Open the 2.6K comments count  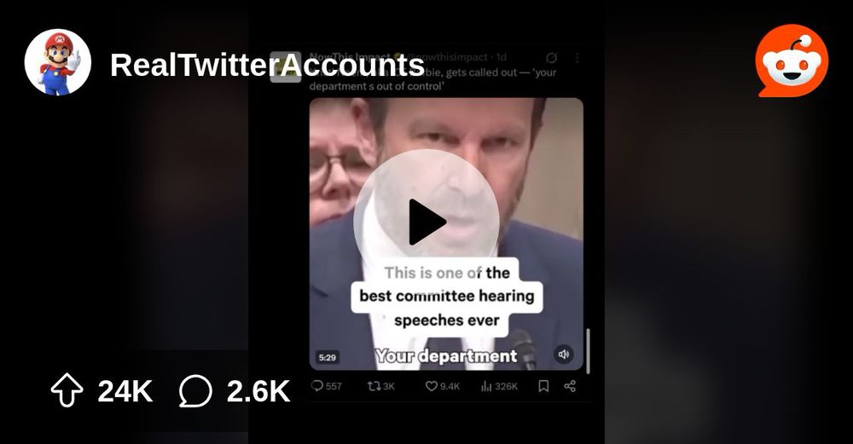coord(258,391)
